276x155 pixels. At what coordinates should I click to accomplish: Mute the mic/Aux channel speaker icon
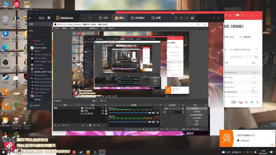coord(154,113)
